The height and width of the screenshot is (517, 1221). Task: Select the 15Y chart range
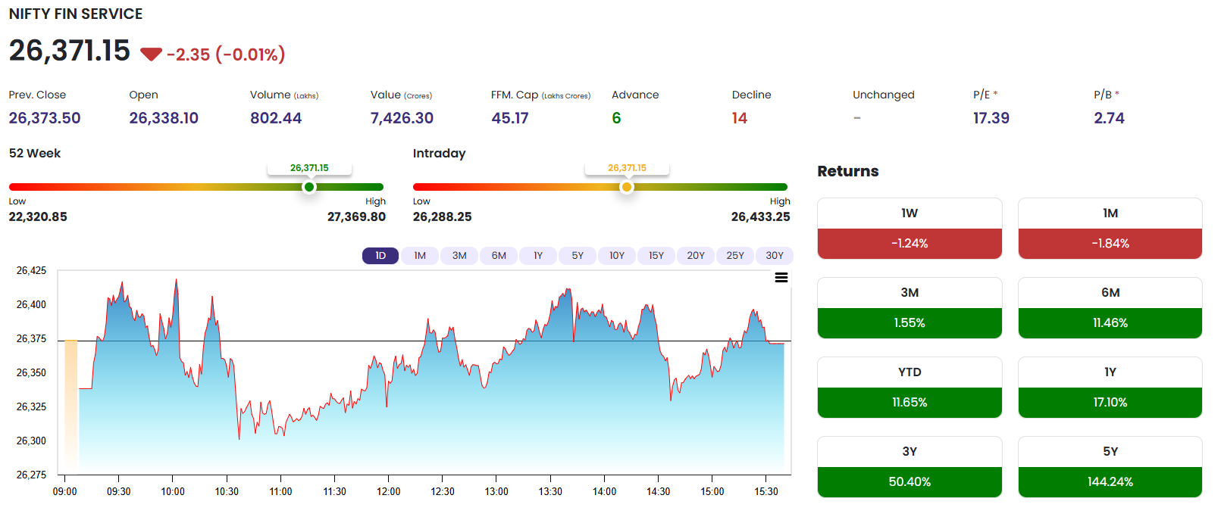pos(656,256)
